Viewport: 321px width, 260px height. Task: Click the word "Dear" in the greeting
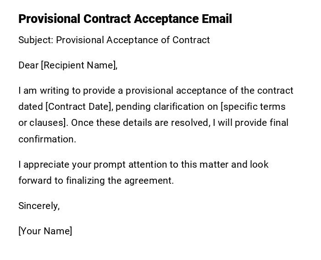click(x=28, y=65)
